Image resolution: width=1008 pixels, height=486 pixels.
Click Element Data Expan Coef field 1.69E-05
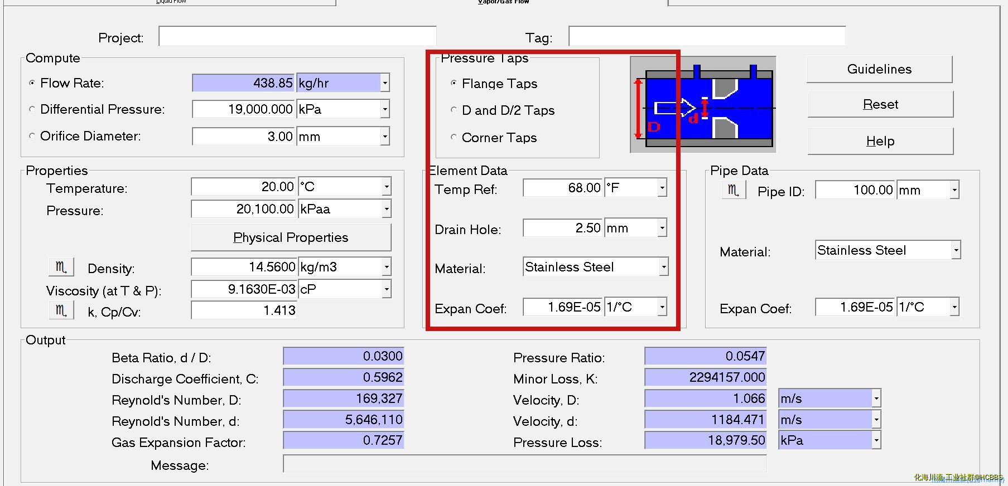click(x=563, y=307)
